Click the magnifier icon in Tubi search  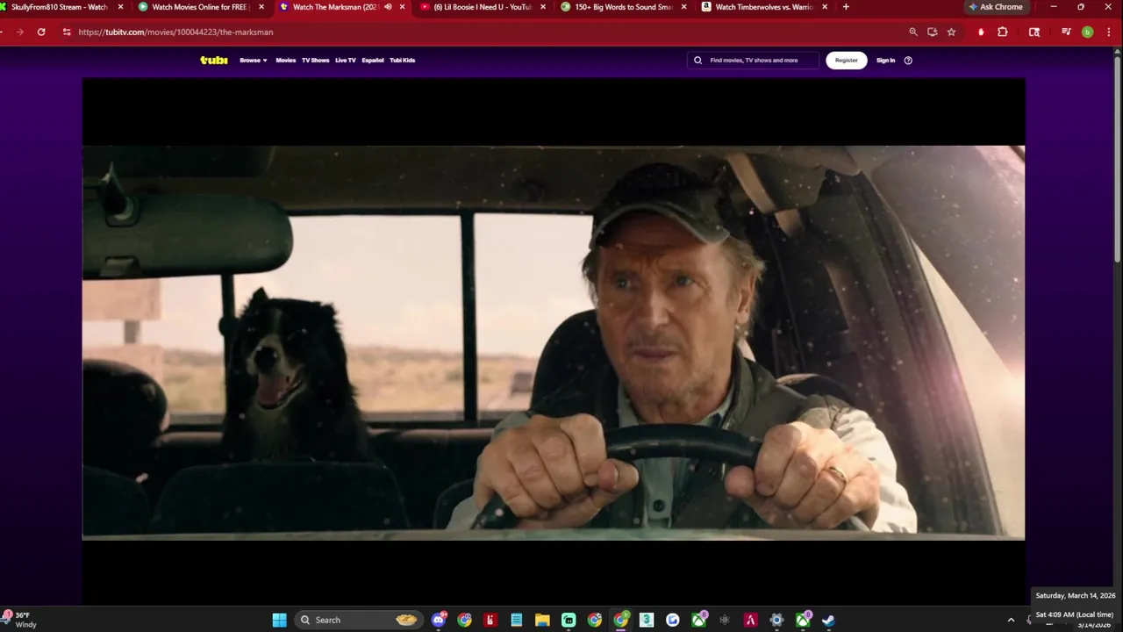pos(698,61)
